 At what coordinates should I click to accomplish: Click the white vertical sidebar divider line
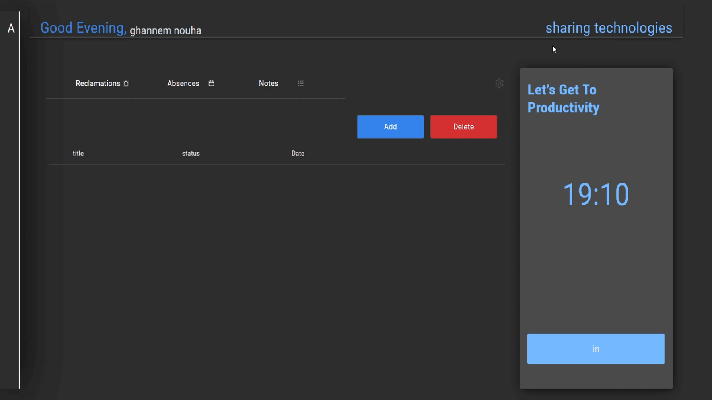19,200
